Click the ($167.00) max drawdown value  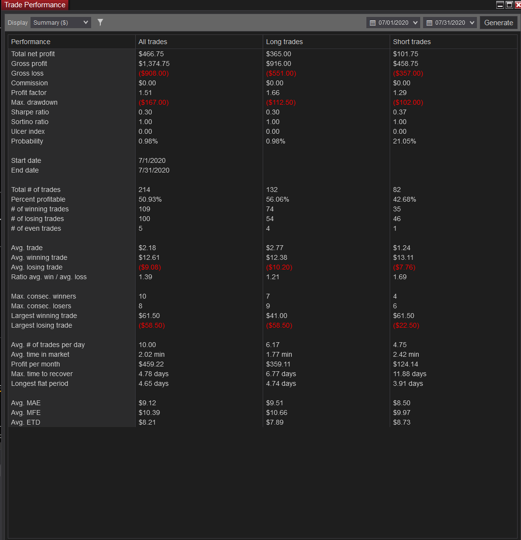154,102
